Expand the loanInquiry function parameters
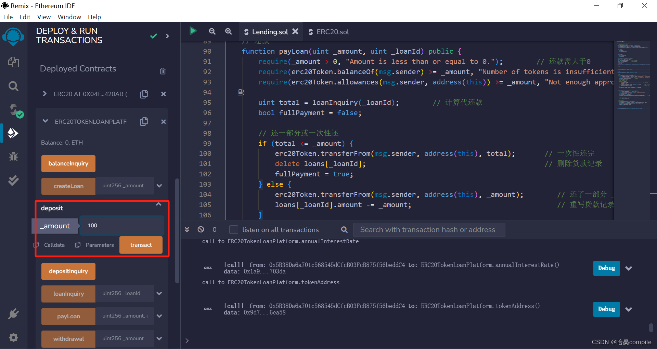 click(159, 294)
